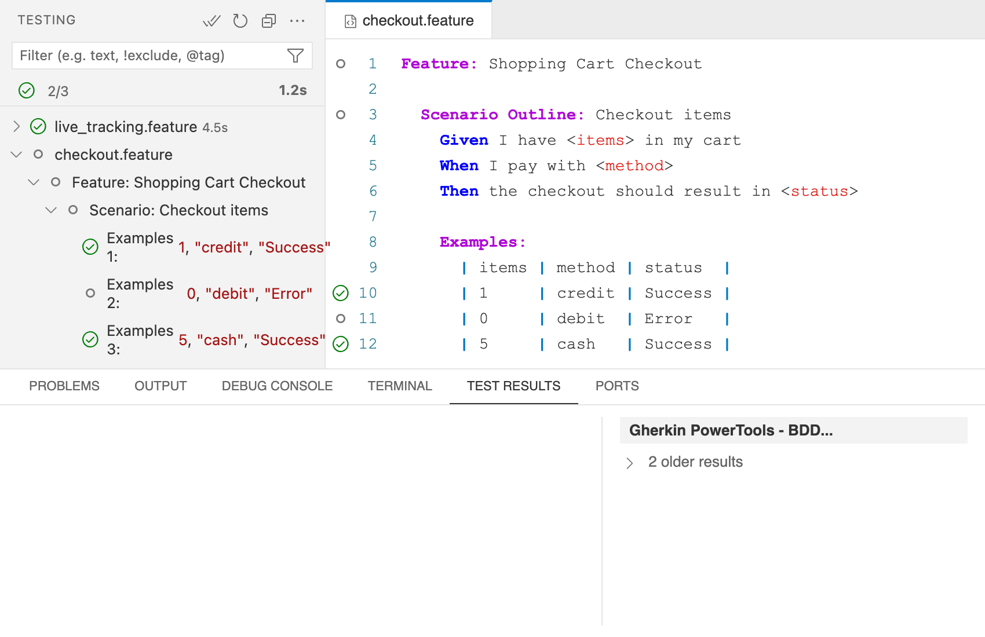
Task: Click gutter passed icon on line 12
Action: click(x=341, y=344)
